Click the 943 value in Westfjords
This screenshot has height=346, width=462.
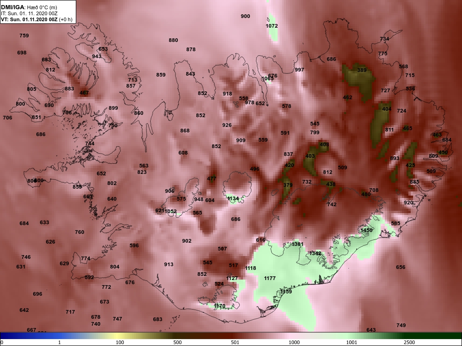point(97,56)
